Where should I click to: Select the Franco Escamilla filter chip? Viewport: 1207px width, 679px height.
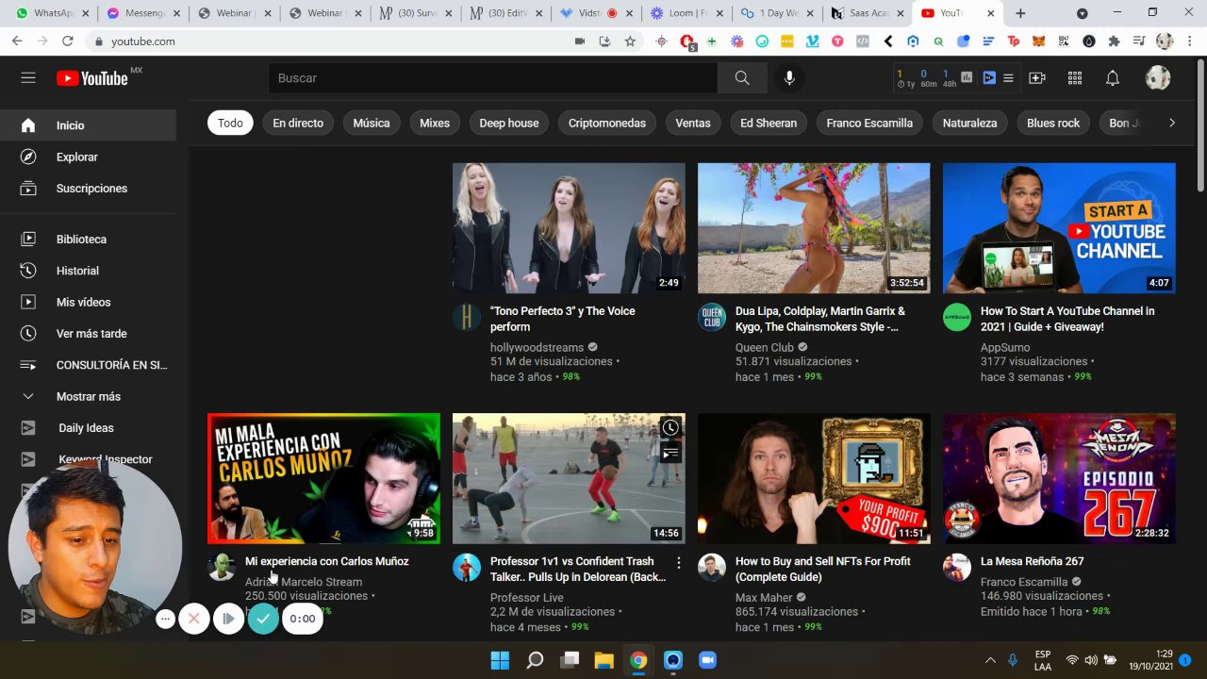(x=869, y=124)
